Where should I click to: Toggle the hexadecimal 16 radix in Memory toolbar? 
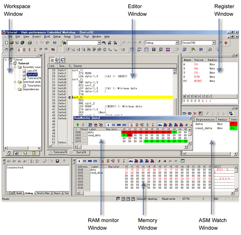[102, 161]
